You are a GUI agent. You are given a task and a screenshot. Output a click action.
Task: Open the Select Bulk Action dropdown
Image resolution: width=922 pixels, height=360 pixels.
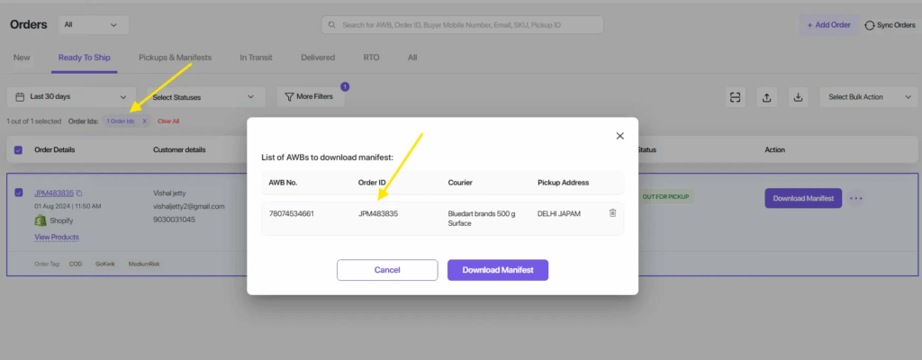coord(867,97)
